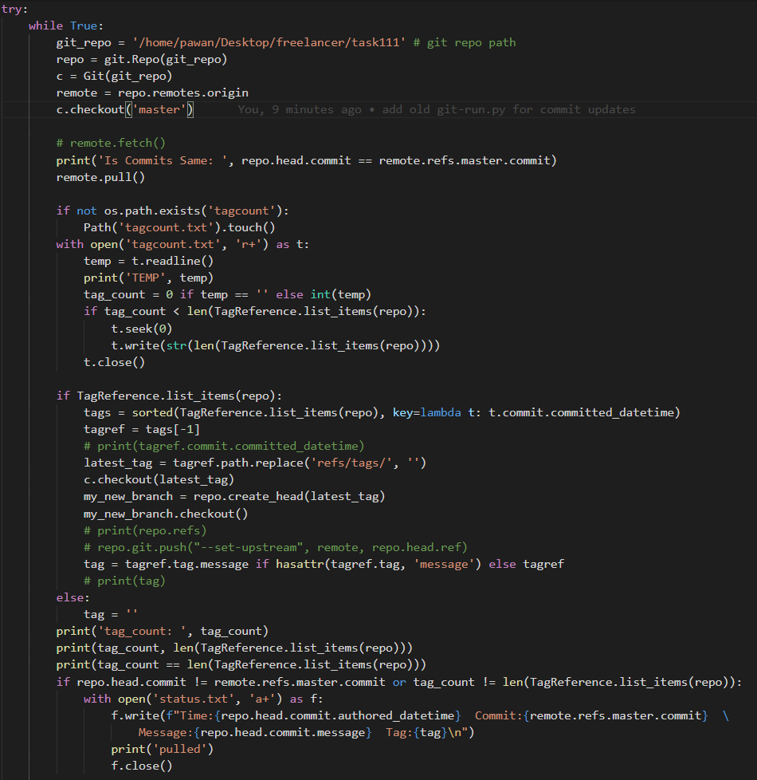Viewport: 757px width, 780px height.
Task: Click 'hasattr(tagref.tag, ...' expression
Action: (378, 565)
